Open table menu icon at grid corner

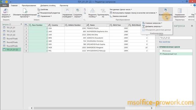click(x=26, y=25)
